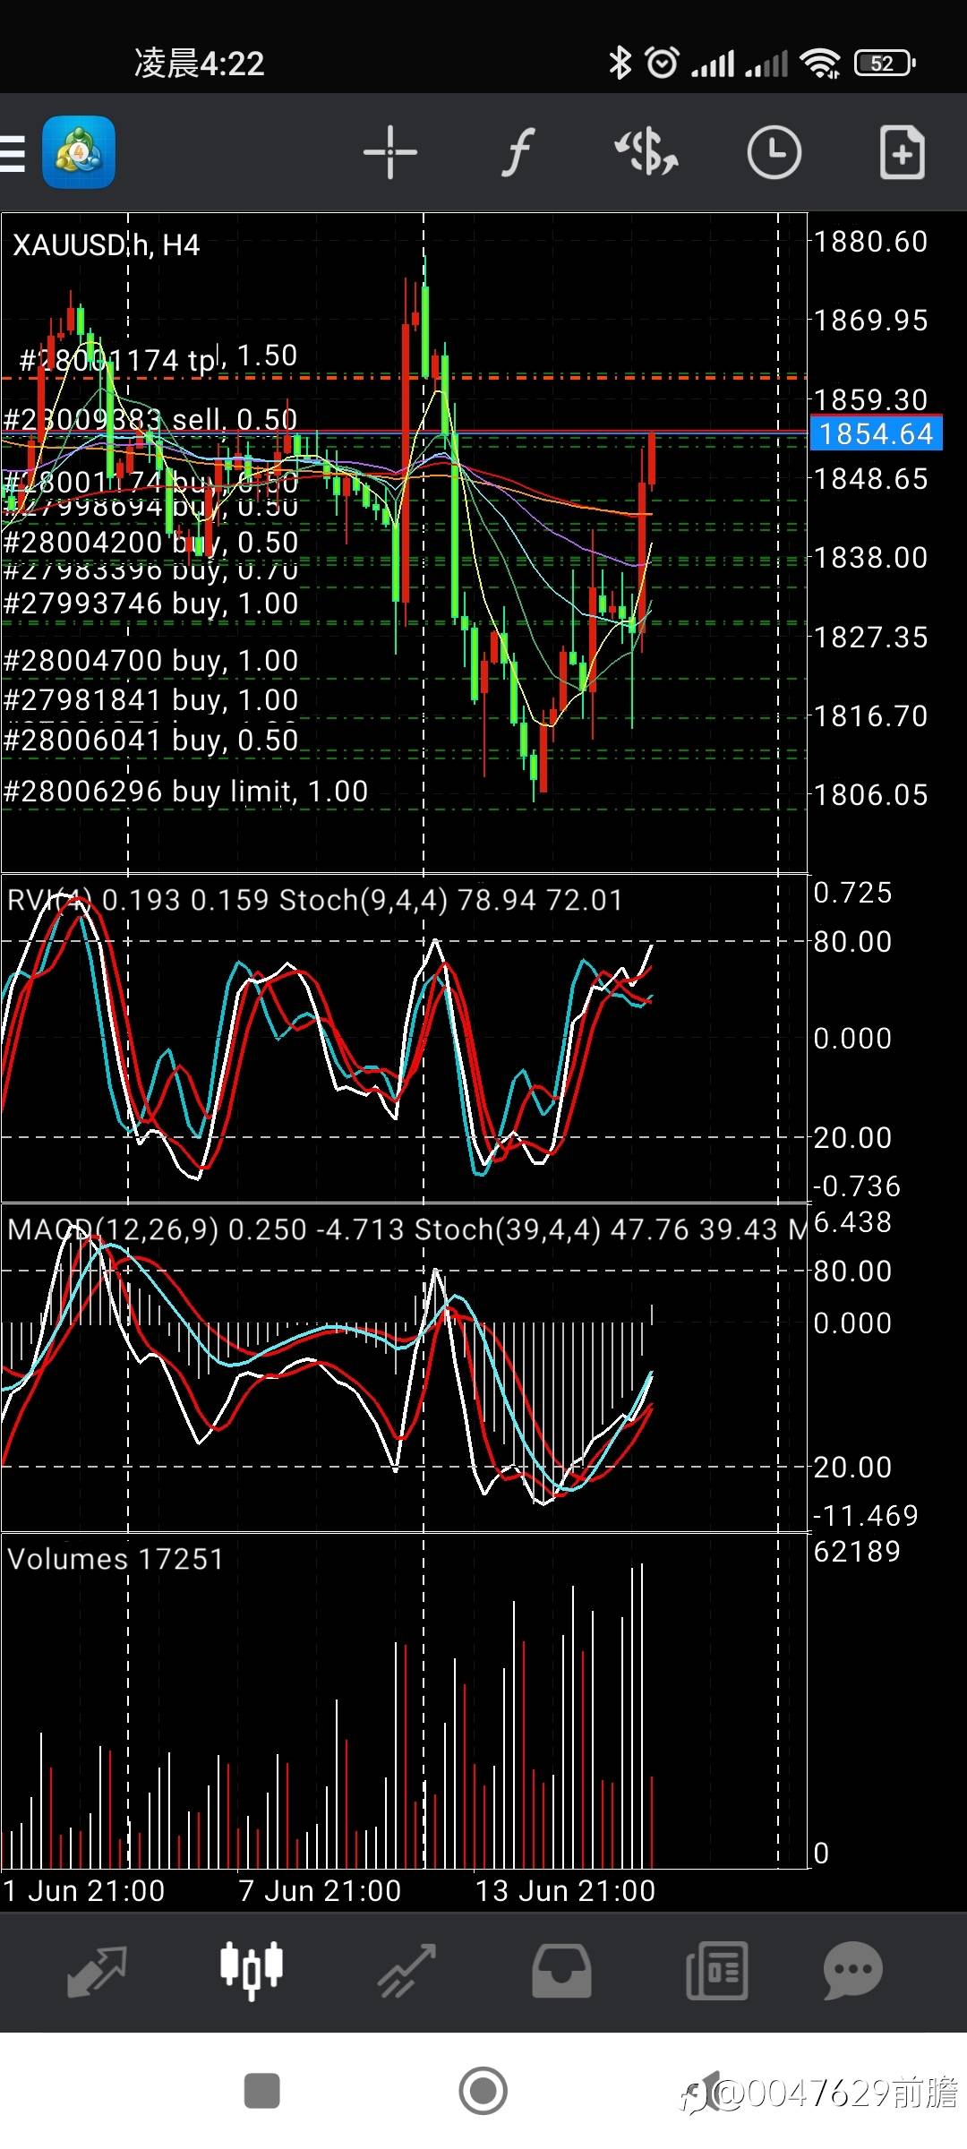Select order #28009383 sell, 0.50 label
Screen dimensions: 967x2149
(150, 419)
